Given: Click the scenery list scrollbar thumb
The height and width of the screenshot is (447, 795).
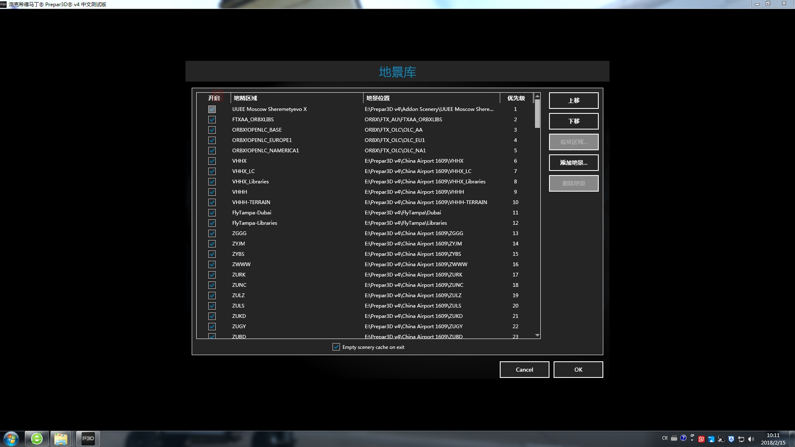Looking at the screenshot, I should coord(537,114).
